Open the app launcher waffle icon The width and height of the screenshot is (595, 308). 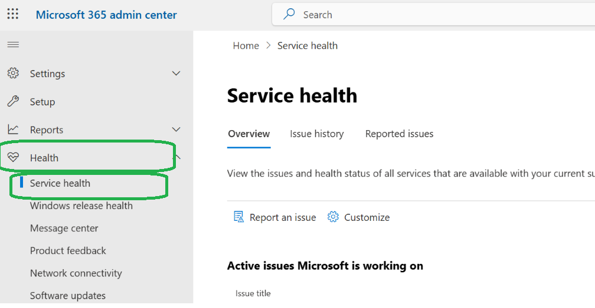pyautogui.click(x=12, y=14)
